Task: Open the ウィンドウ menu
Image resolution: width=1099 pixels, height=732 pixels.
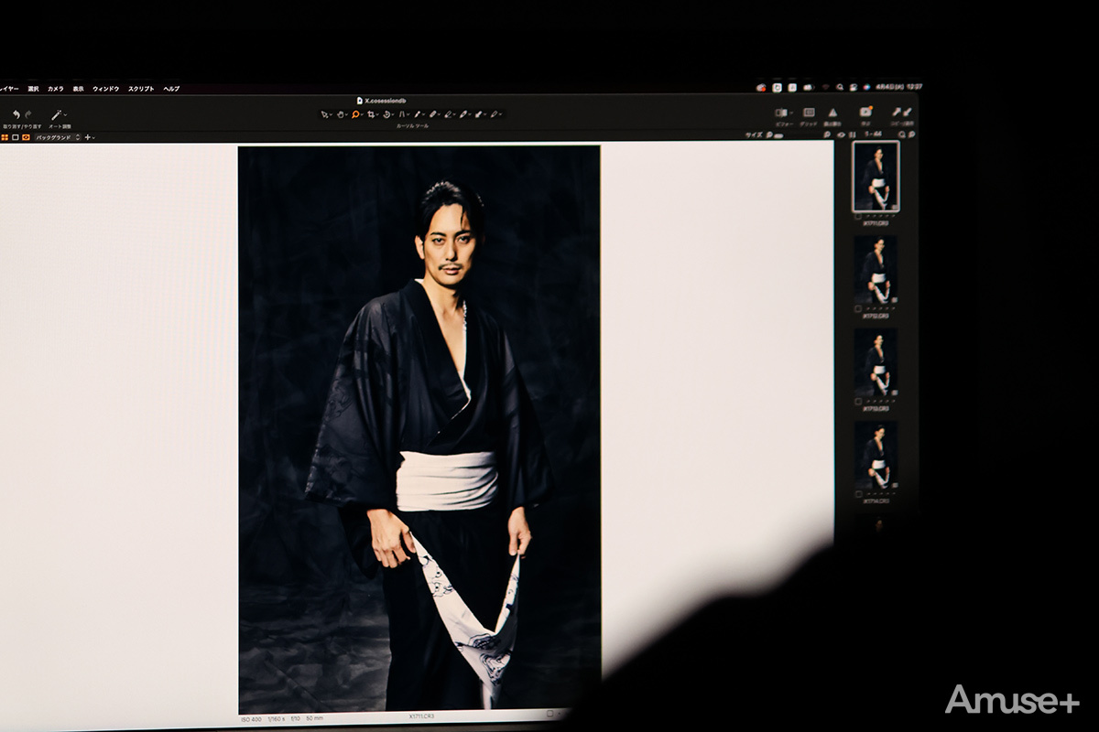Action: [x=106, y=89]
